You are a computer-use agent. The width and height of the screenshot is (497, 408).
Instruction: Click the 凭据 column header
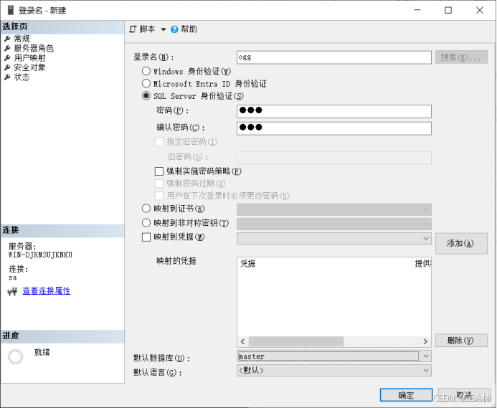pyautogui.click(x=325, y=263)
